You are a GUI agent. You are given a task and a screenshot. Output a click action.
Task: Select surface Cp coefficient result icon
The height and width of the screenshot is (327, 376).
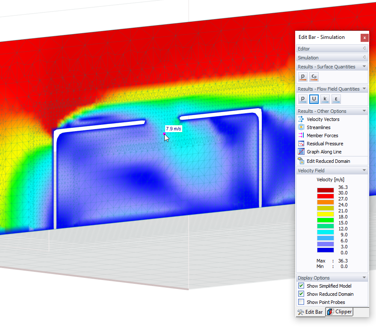click(314, 77)
